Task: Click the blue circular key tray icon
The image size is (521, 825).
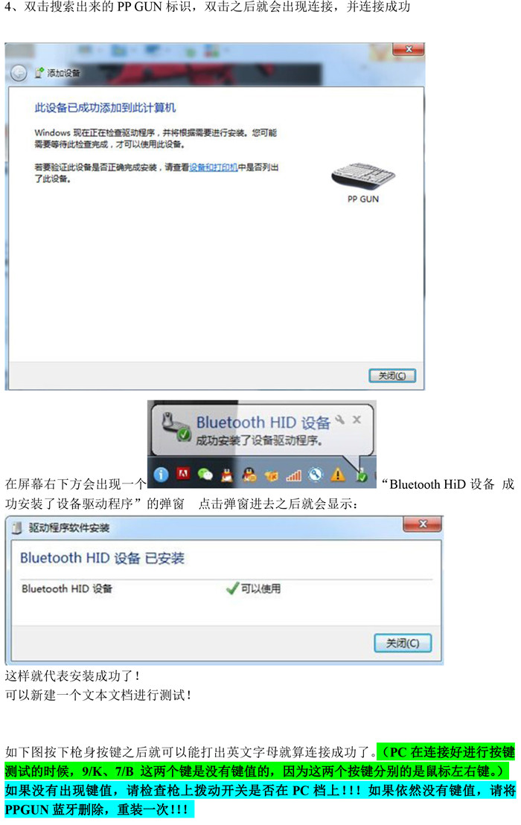Action: (x=316, y=475)
